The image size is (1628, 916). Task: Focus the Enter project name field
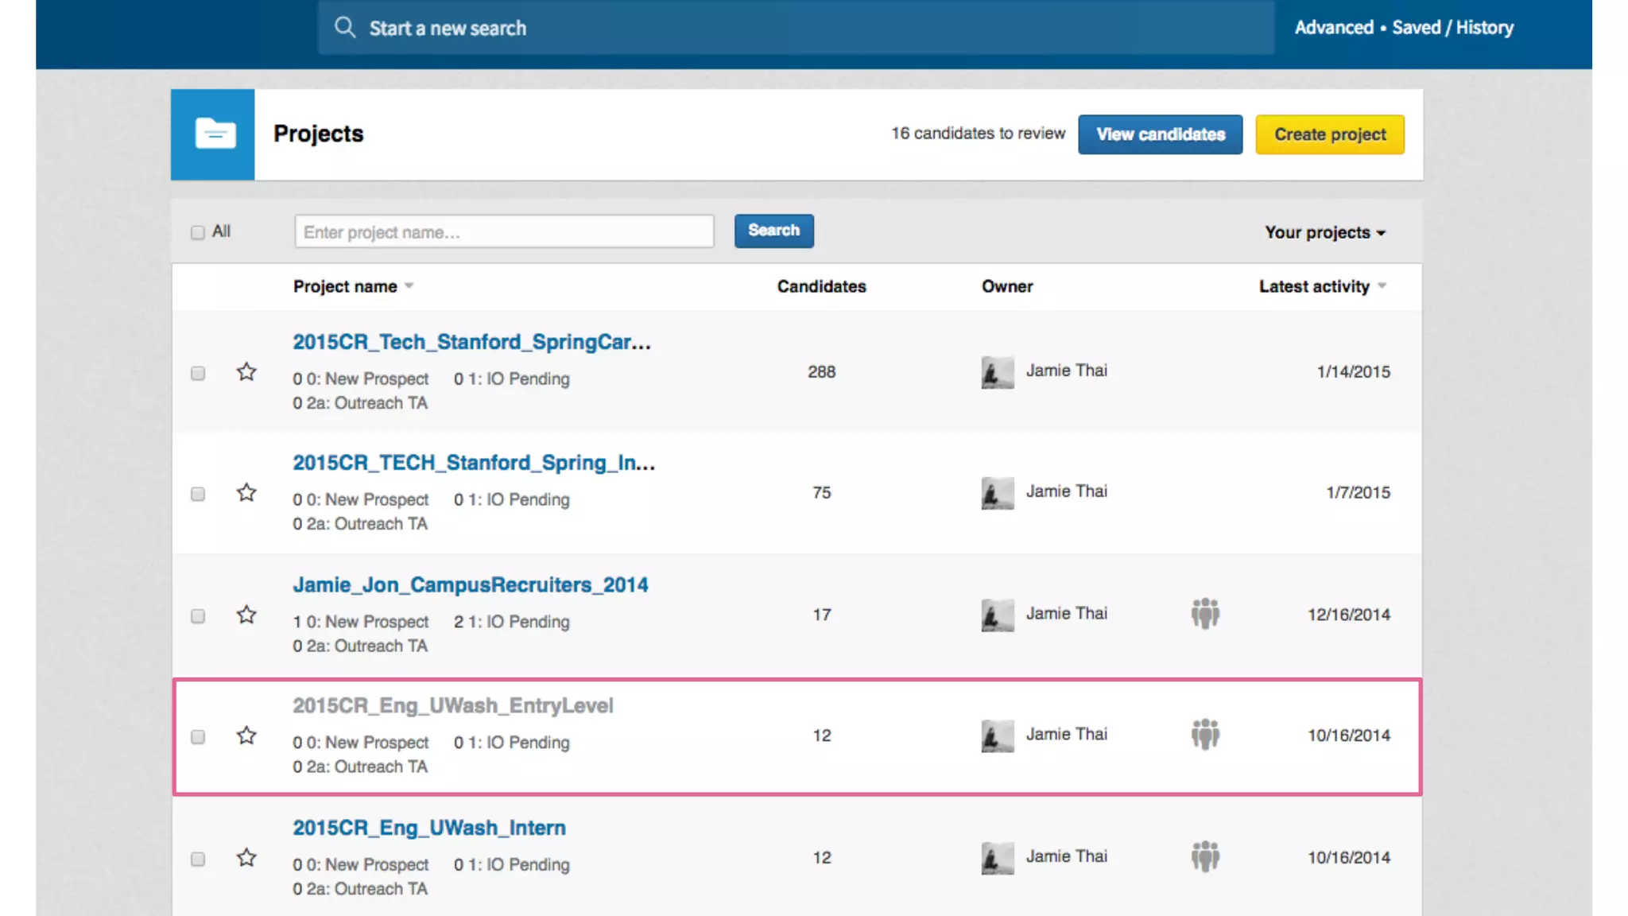click(504, 231)
